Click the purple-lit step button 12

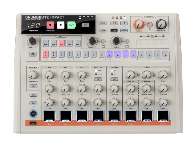click(x=133, y=54)
